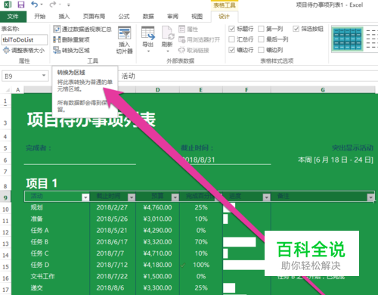Click 转换为区域 tool
378x295 pixels.
point(71,50)
